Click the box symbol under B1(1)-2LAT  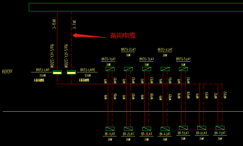click(x=128, y=69)
